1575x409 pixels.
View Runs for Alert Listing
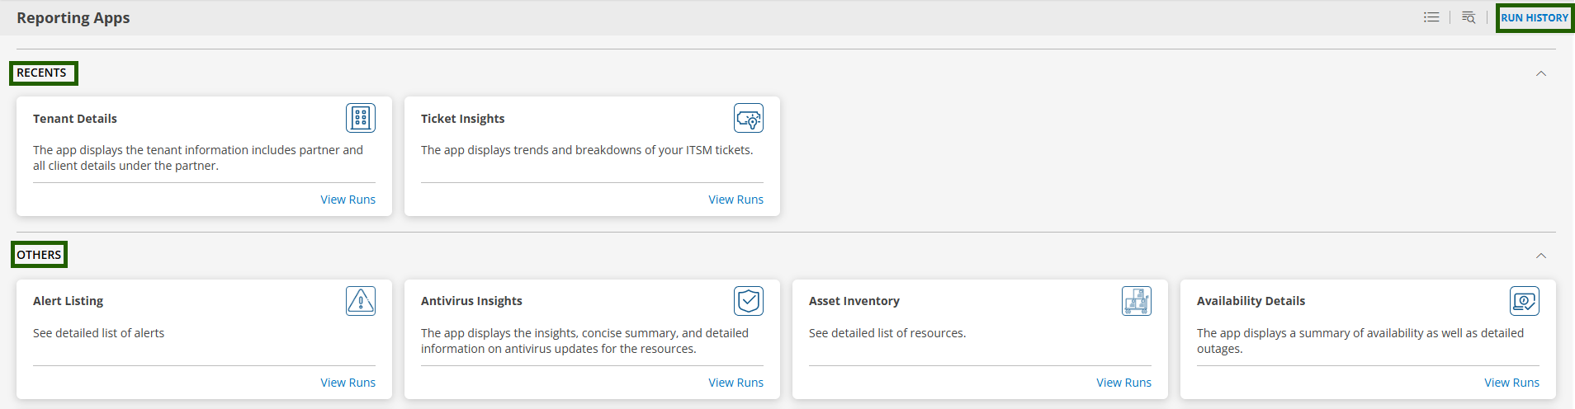[x=348, y=383]
